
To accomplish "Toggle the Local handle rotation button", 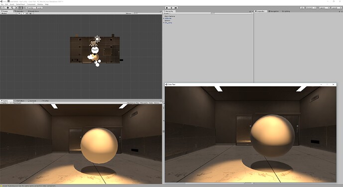I will pos(38,8).
